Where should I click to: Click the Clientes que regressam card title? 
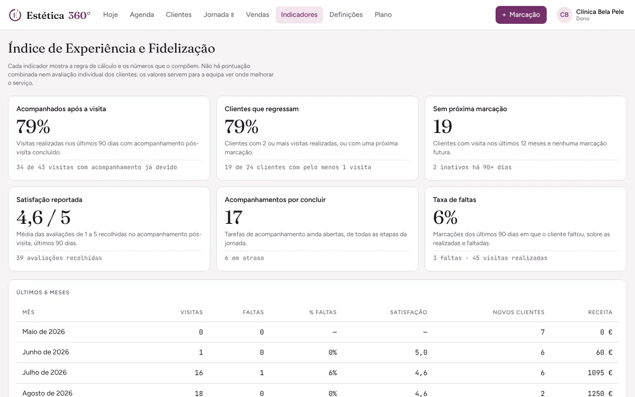point(261,109)
